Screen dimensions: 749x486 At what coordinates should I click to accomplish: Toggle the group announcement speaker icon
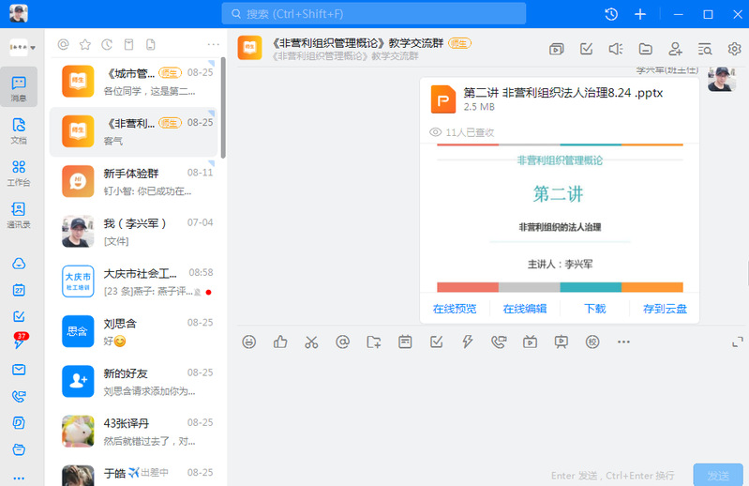[x=615, y=49]
